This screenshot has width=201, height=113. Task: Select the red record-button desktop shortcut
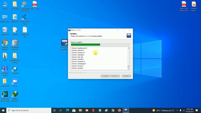coord(24,6)
